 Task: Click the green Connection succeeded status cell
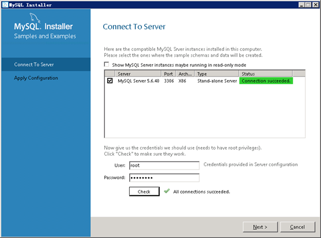pos(266,81)
